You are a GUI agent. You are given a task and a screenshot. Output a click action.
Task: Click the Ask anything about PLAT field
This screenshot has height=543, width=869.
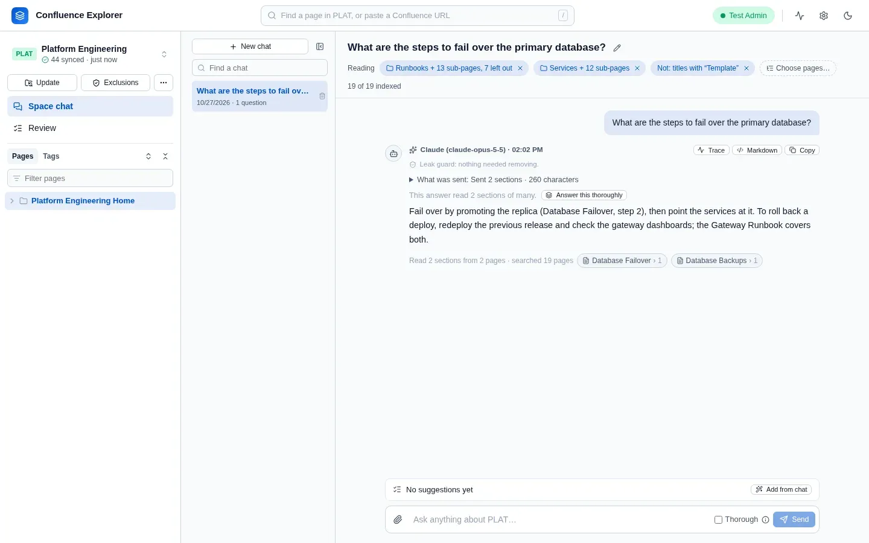(x=558, y=519)
